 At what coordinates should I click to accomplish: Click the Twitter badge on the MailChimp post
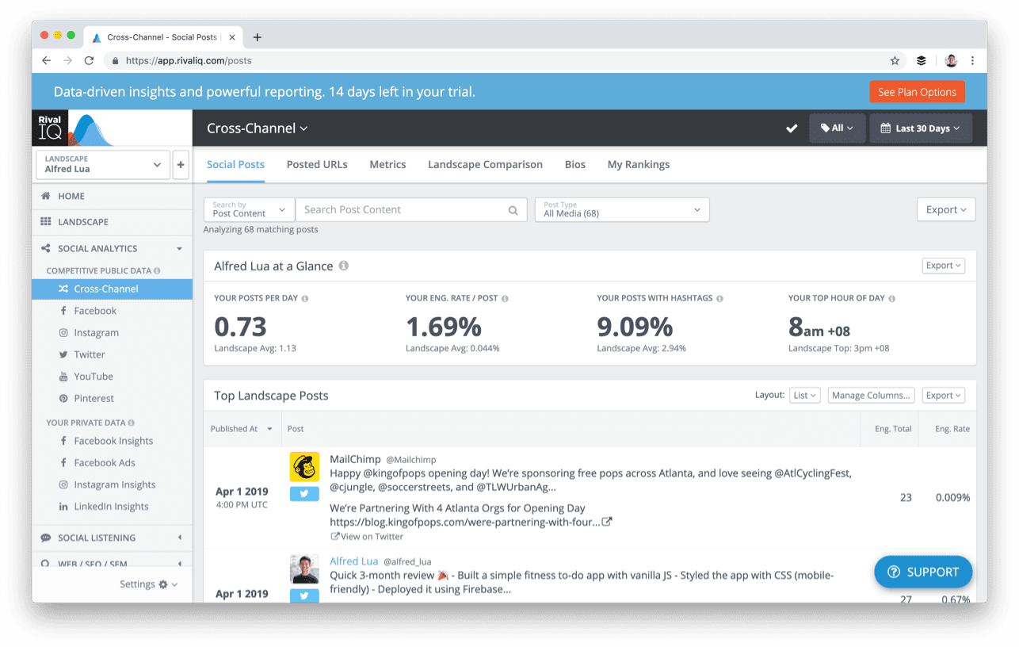coord(304,493)
